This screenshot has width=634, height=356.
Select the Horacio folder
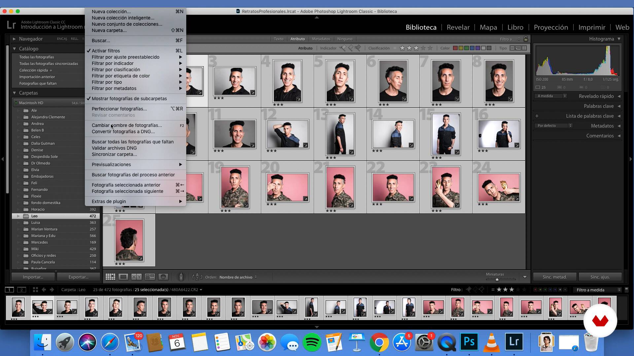tap(38, 209)
